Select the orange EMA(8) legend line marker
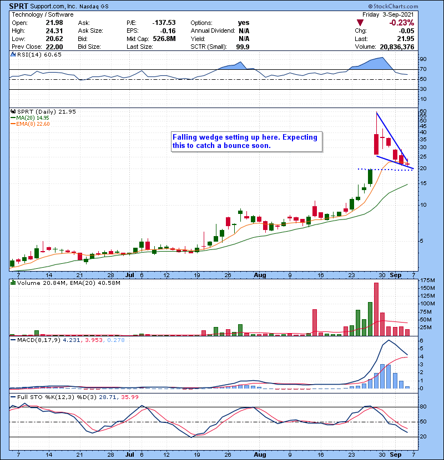 pos(13,124)
